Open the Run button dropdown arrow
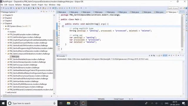188x106 pixels. tap(31, 8)
